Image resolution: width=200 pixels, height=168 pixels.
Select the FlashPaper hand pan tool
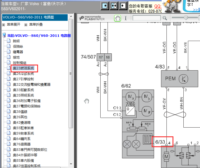tap(118, 18)
